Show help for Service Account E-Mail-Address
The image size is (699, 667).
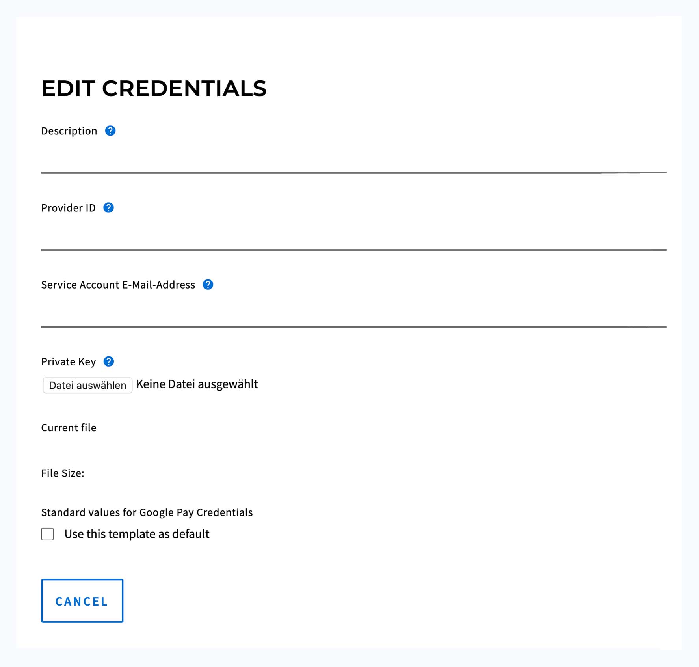tap(208, 285)
